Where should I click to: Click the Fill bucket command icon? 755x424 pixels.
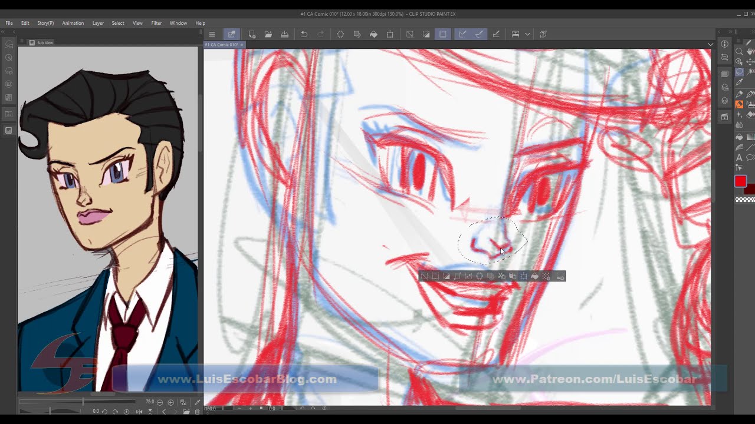pos(373,34)
